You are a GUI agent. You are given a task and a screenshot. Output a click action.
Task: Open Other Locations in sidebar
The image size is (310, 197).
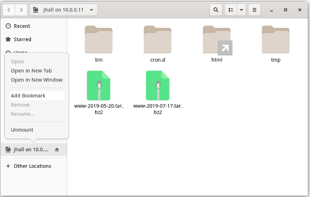(x=32, y=166)
